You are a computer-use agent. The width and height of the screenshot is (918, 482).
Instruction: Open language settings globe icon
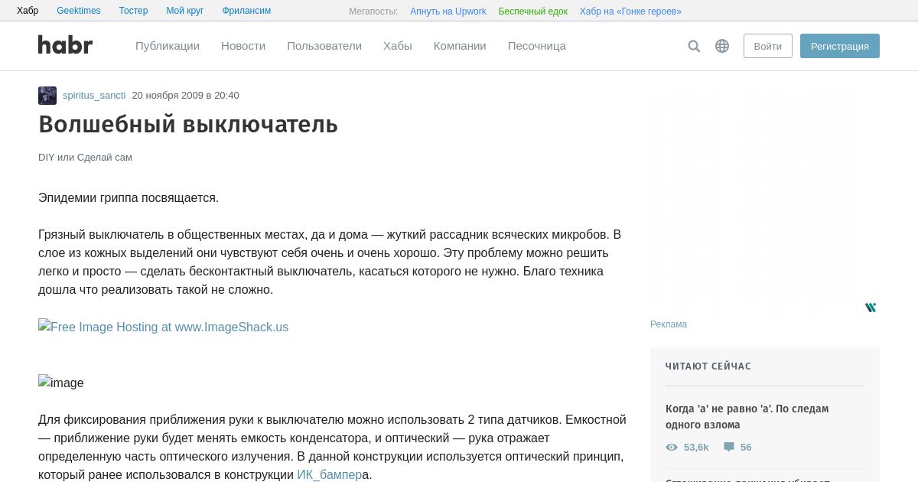coord(722,46)
